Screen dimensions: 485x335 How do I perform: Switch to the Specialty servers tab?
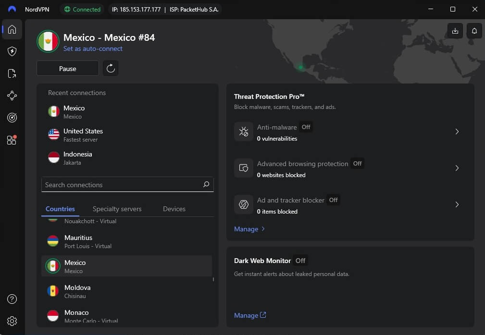(x=117, y=209)
